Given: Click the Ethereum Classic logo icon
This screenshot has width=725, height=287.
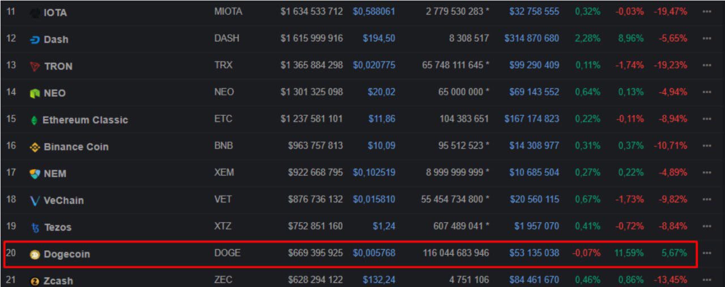Looking at the screenshot, I should pyautogui.click(x=34, y=120).
